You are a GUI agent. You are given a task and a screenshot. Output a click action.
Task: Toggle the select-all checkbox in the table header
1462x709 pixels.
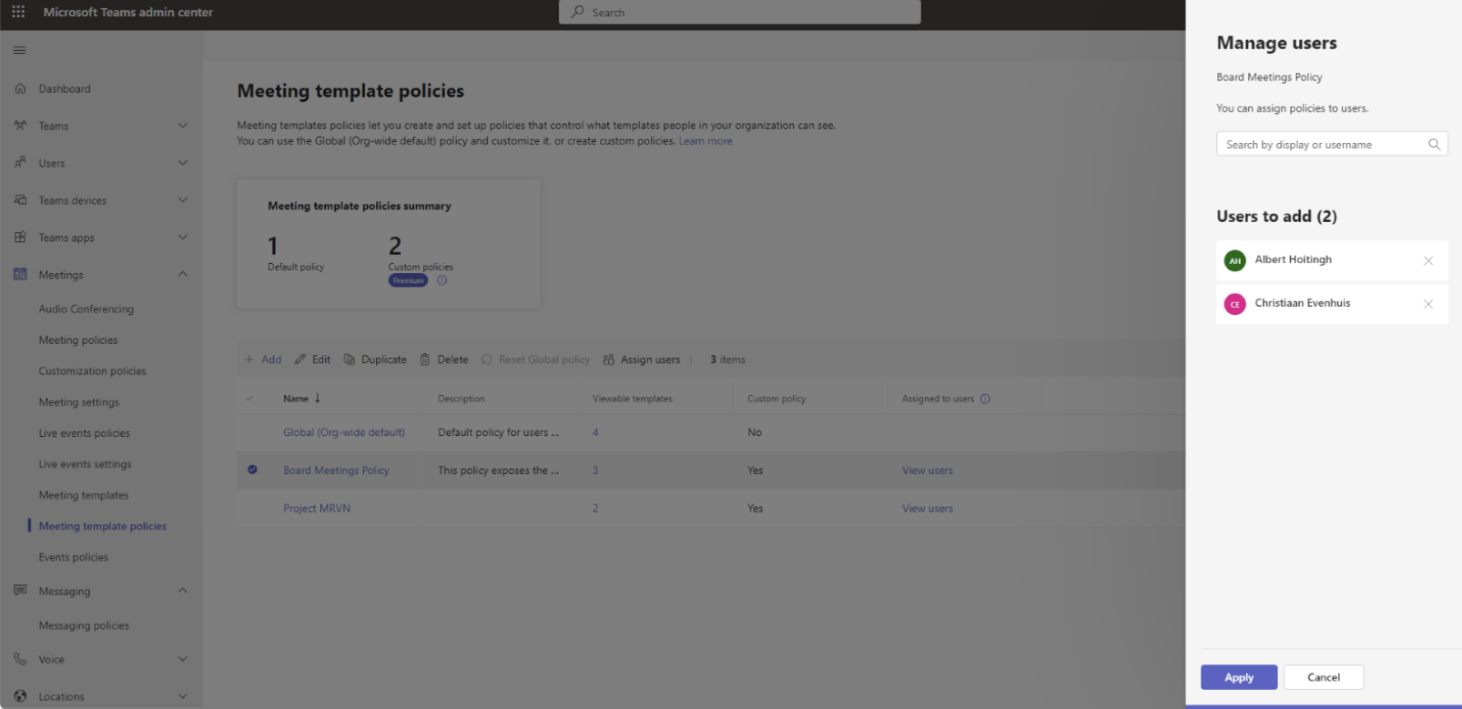pos(249,399)
